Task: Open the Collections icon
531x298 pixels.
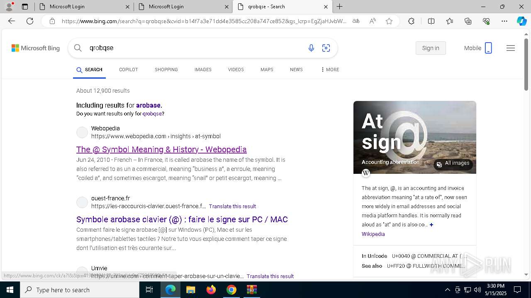Action: pyautogui.click(x=468, y=21)
